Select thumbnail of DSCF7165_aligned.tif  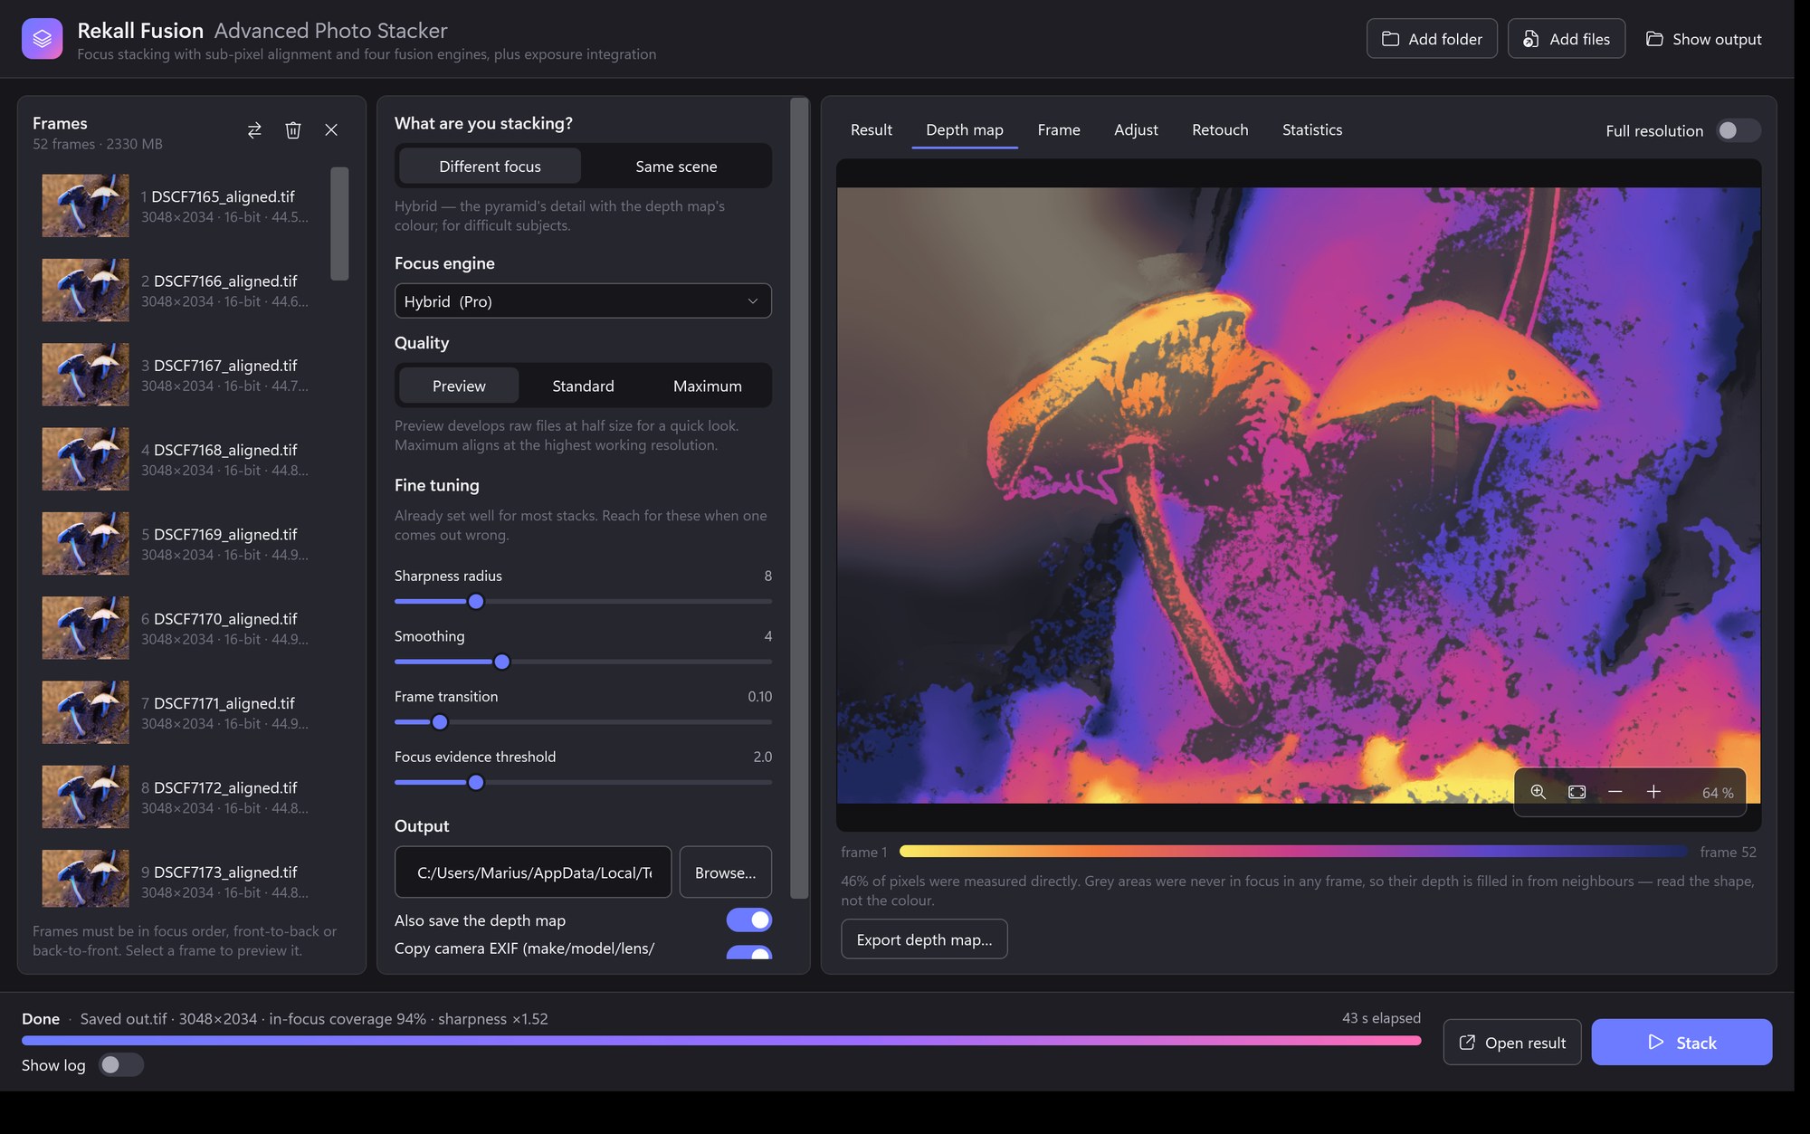click(85, 206)
